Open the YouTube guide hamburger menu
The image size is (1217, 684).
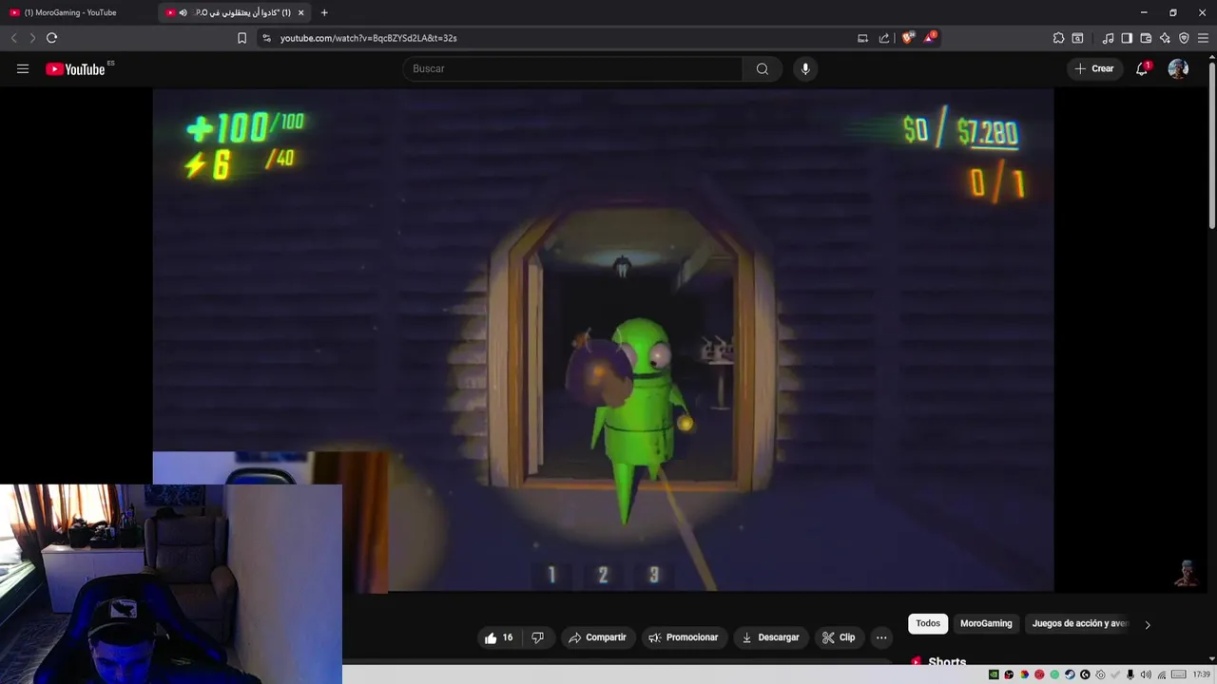[x=23, y=68]
